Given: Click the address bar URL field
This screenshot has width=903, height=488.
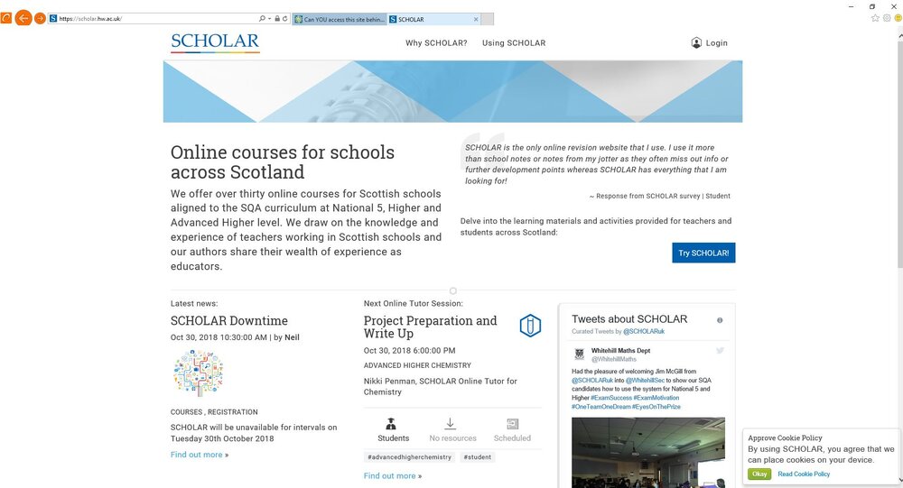Looking at the screenshot, I should click(x=153, y=19).
